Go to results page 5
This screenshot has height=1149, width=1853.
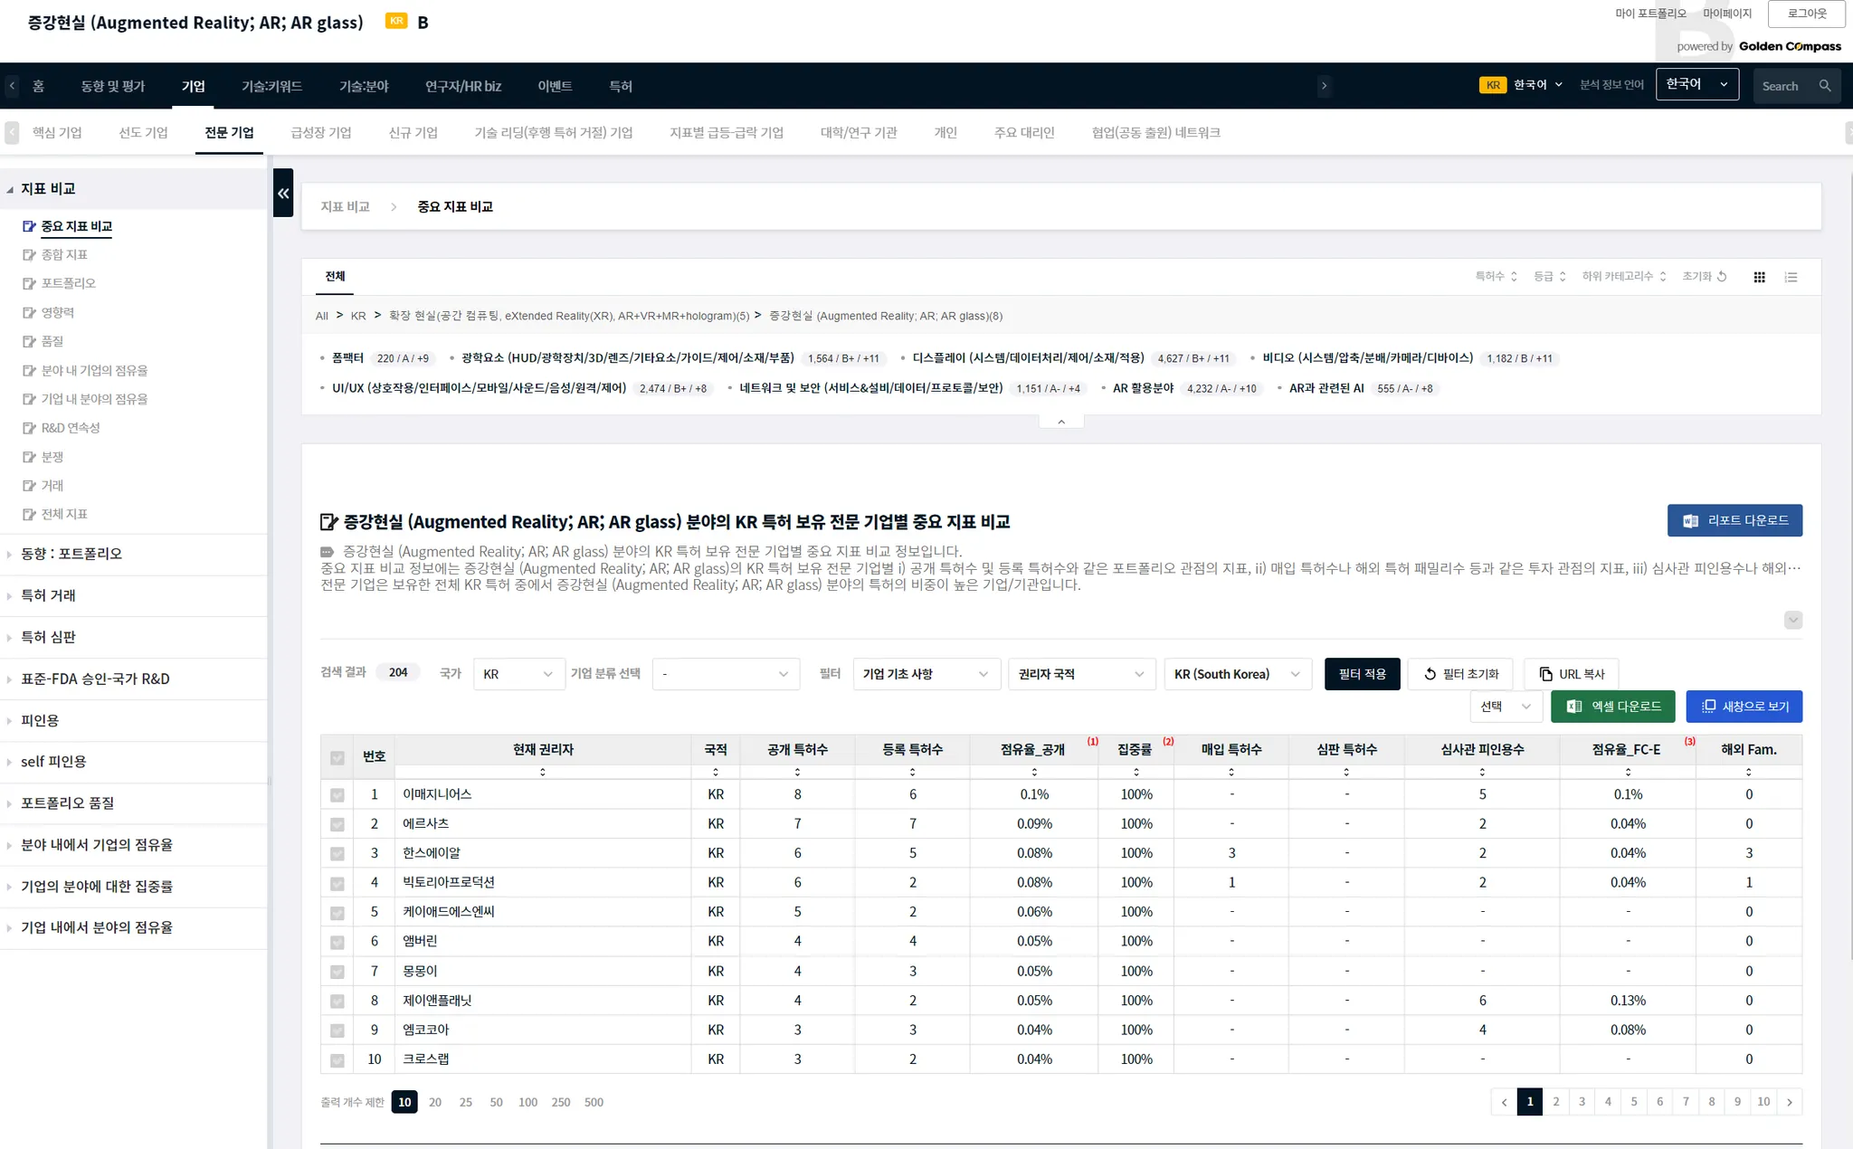point(1633,1101)
